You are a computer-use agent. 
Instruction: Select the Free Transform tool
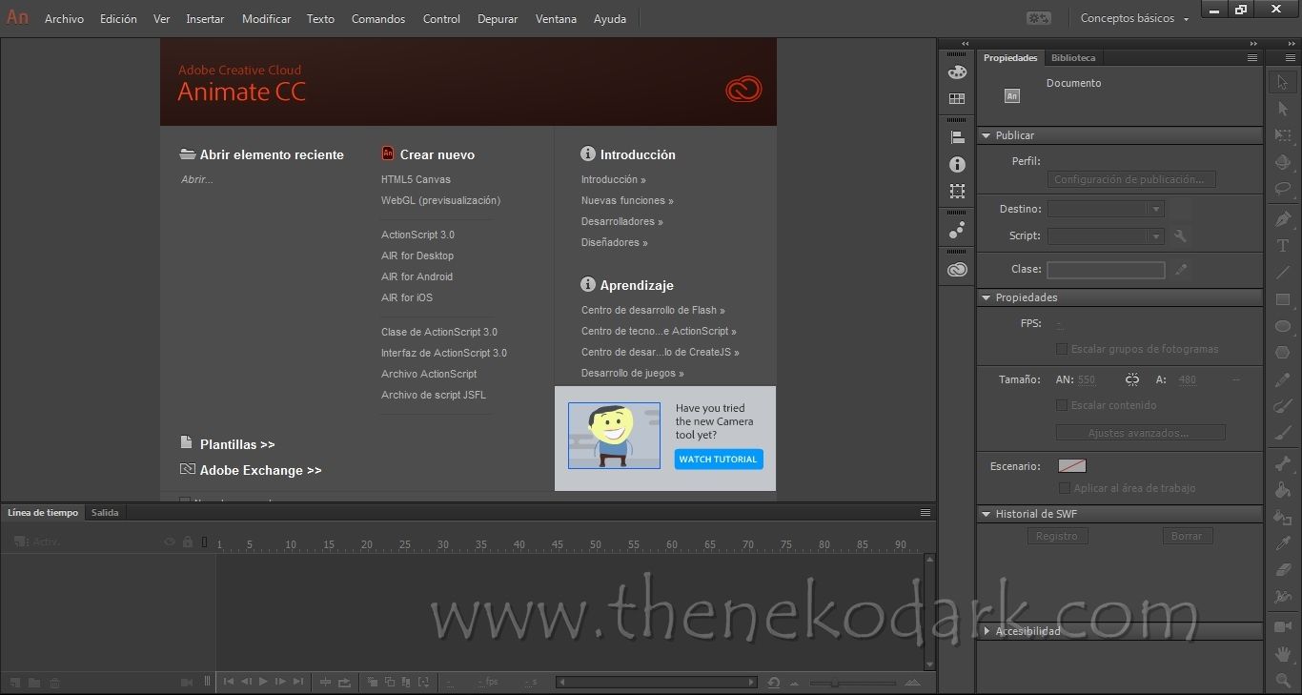[1283, 135]
